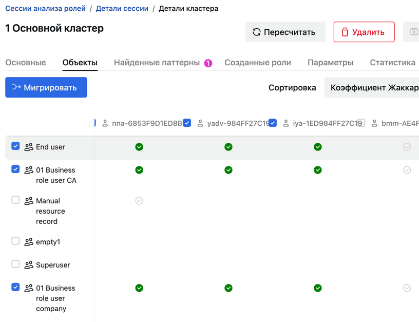Click grey check for End user under bmm-AE4F

tap(407, 147)
